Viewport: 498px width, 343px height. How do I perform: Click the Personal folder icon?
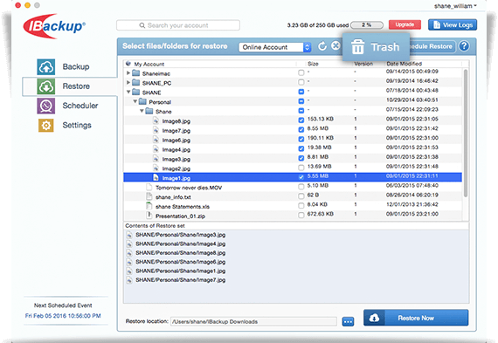click(x=142, y=102)
